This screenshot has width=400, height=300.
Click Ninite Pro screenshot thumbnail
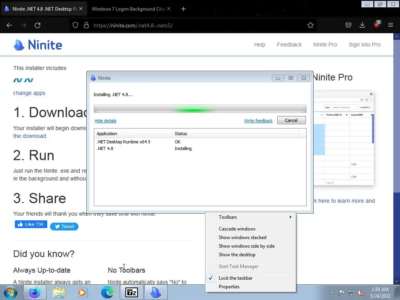344,138
